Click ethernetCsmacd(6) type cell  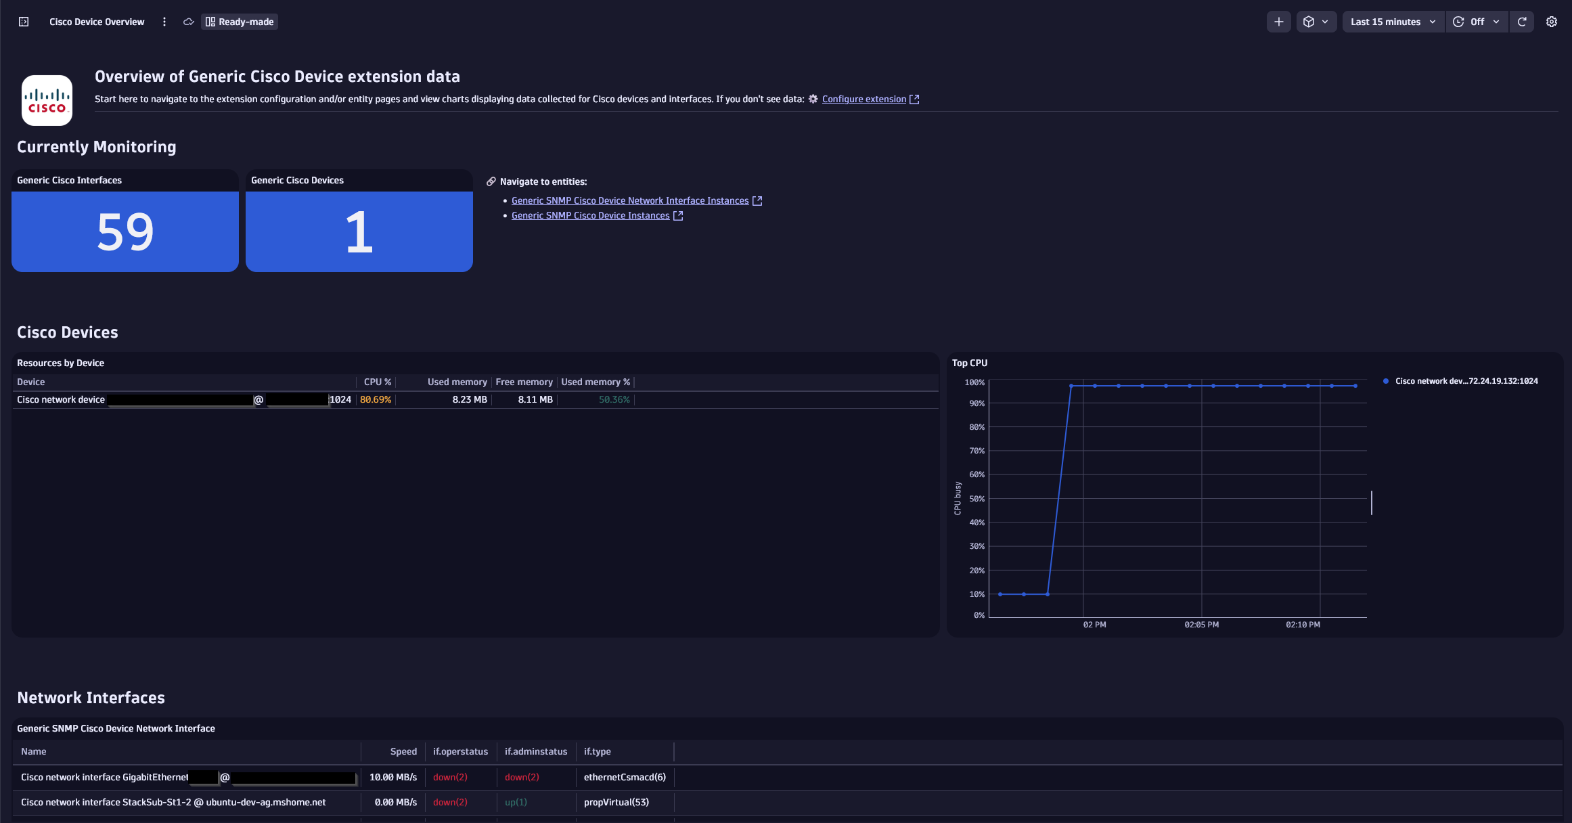(625, 777)
